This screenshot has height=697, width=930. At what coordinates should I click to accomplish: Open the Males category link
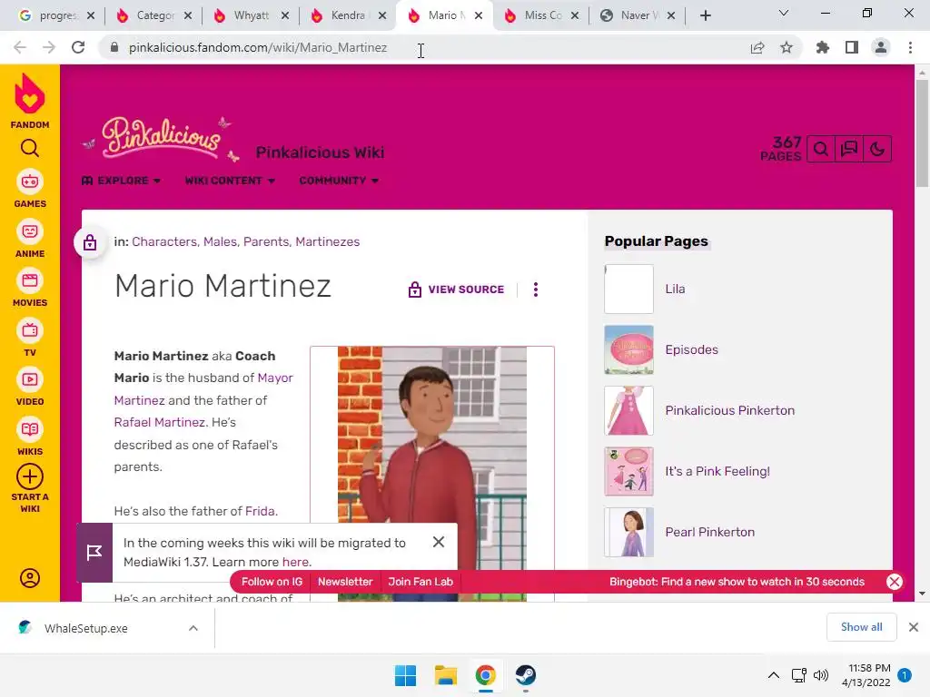pos(220,241)
